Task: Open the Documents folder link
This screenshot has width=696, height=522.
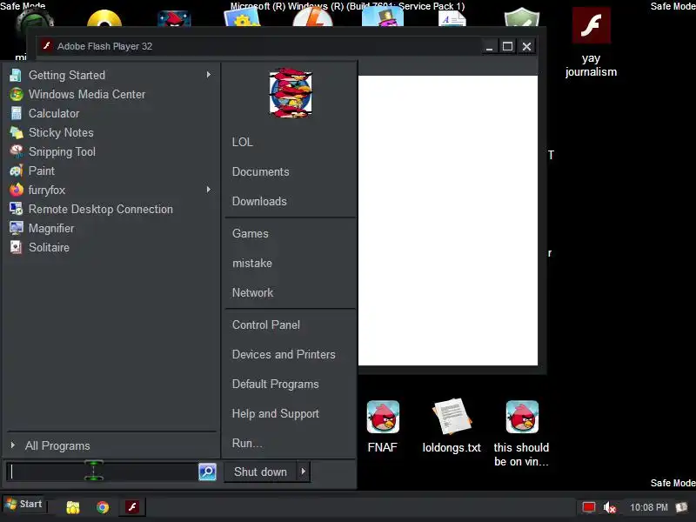Action: (260, 171)
